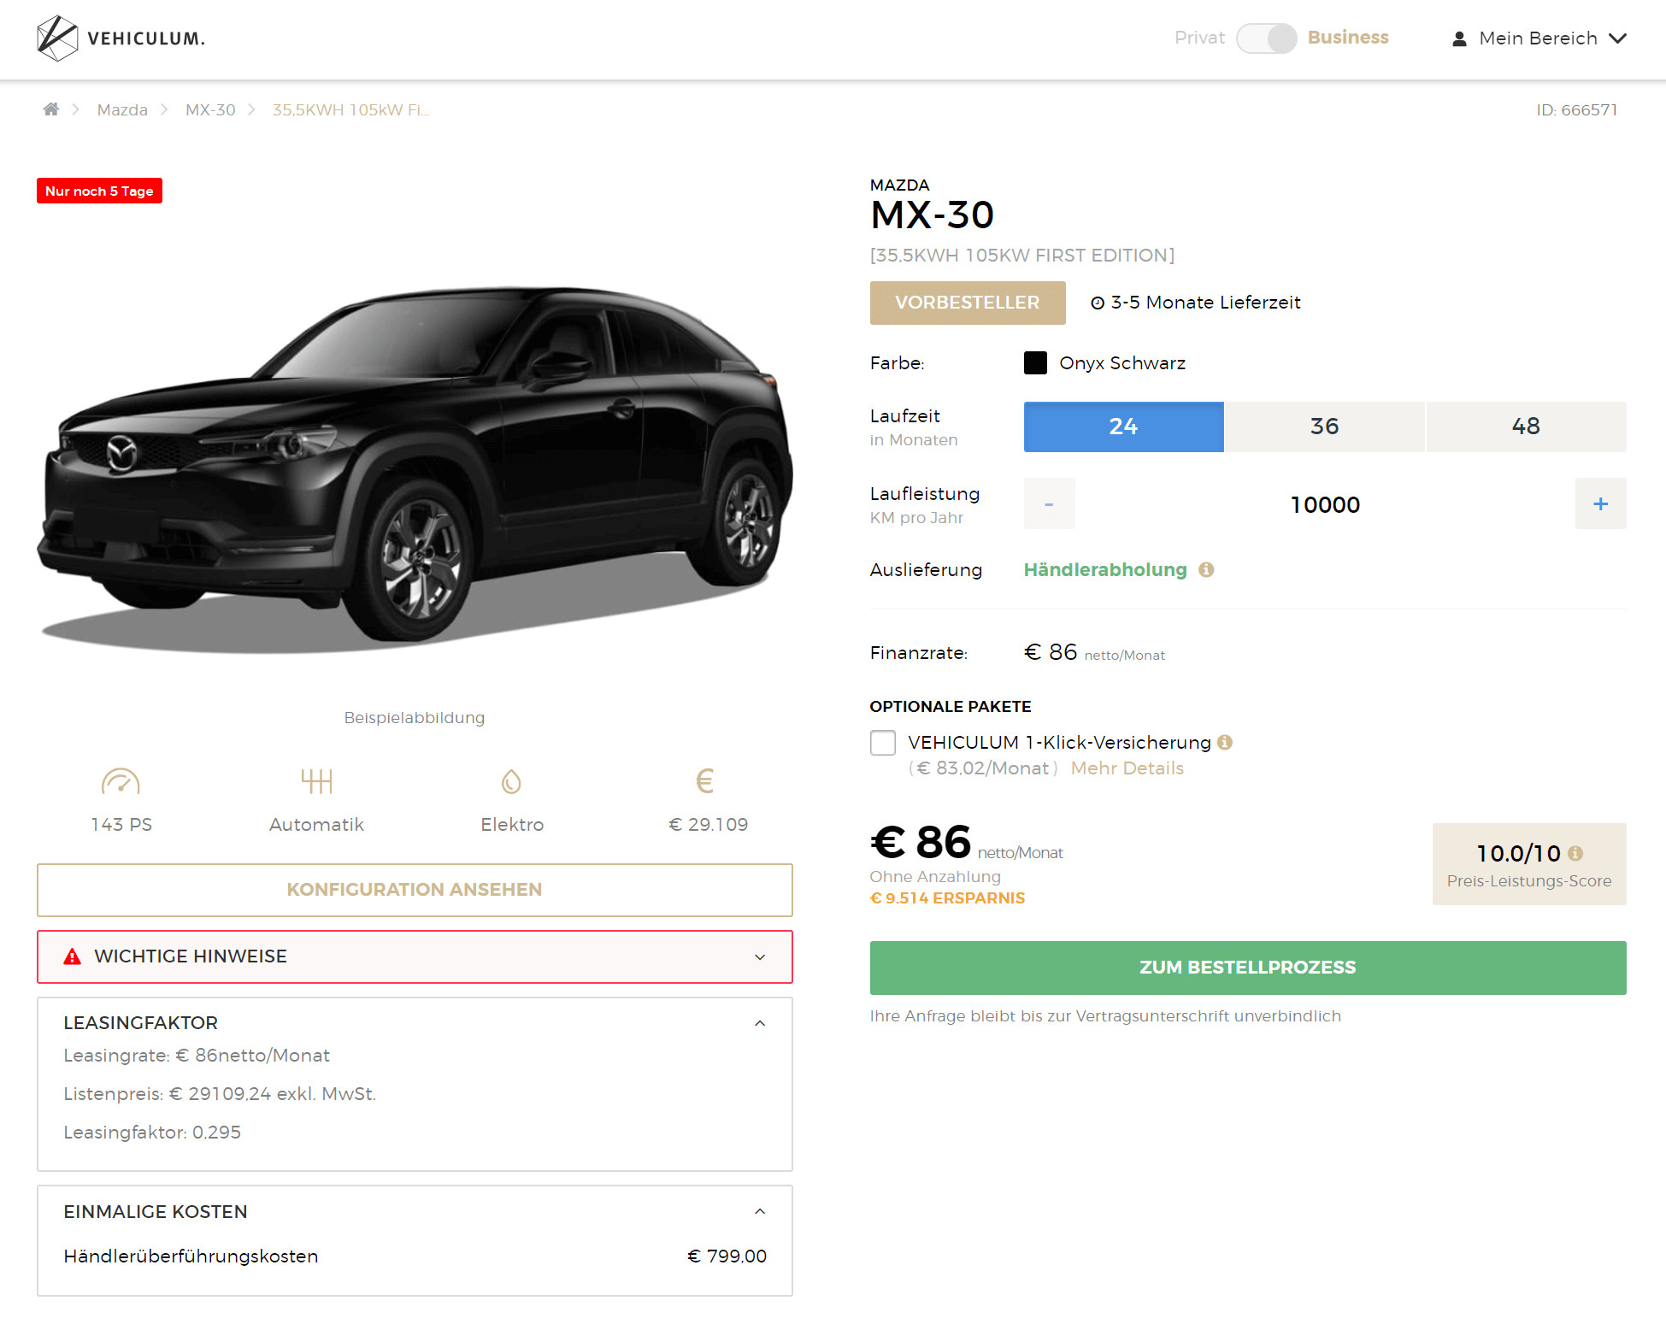This screenshot has height=1324, width=1666.
Task: Click the Händlerüberführungskosten row
Action: pyautogui.click(x=415, y=1256)
